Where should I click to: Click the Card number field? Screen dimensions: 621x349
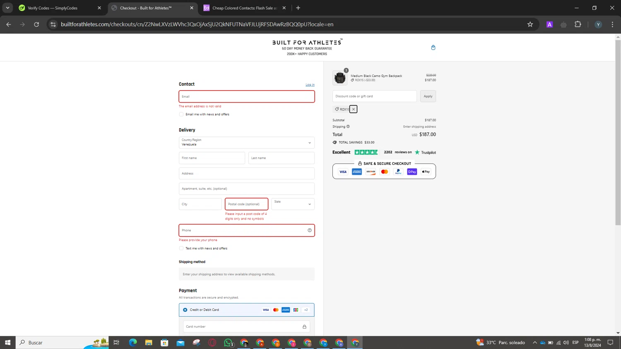247,327
